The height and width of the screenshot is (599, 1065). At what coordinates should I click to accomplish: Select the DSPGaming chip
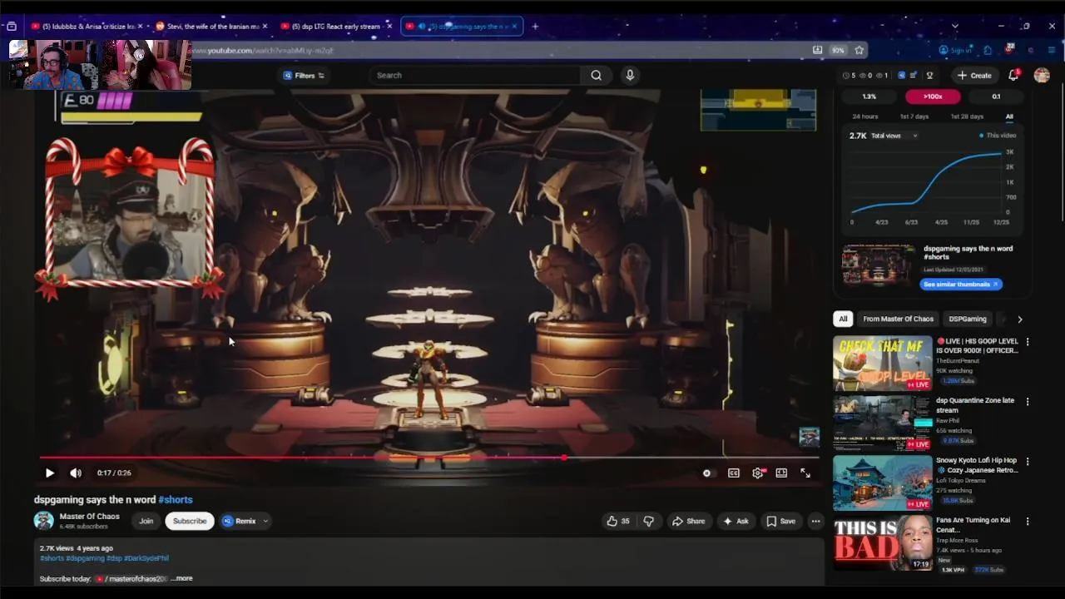968,319
